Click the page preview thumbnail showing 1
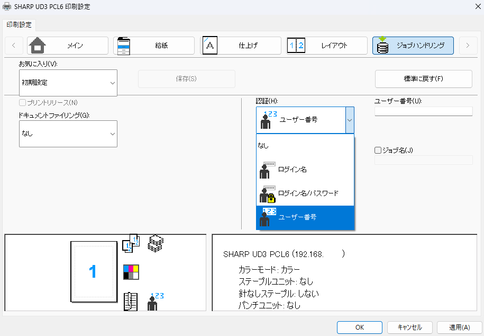The height and width of the screenshot is (336, 484). (x=94, y=272)
